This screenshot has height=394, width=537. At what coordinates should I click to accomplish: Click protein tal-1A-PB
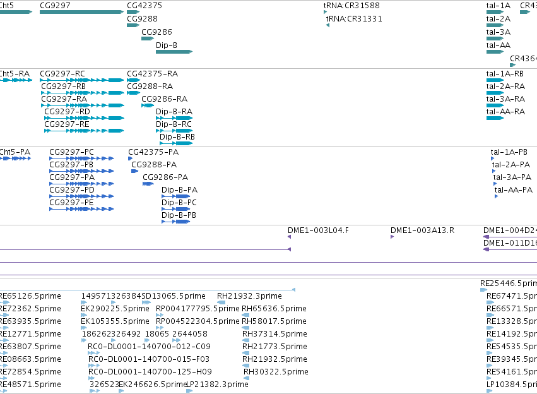492,158
